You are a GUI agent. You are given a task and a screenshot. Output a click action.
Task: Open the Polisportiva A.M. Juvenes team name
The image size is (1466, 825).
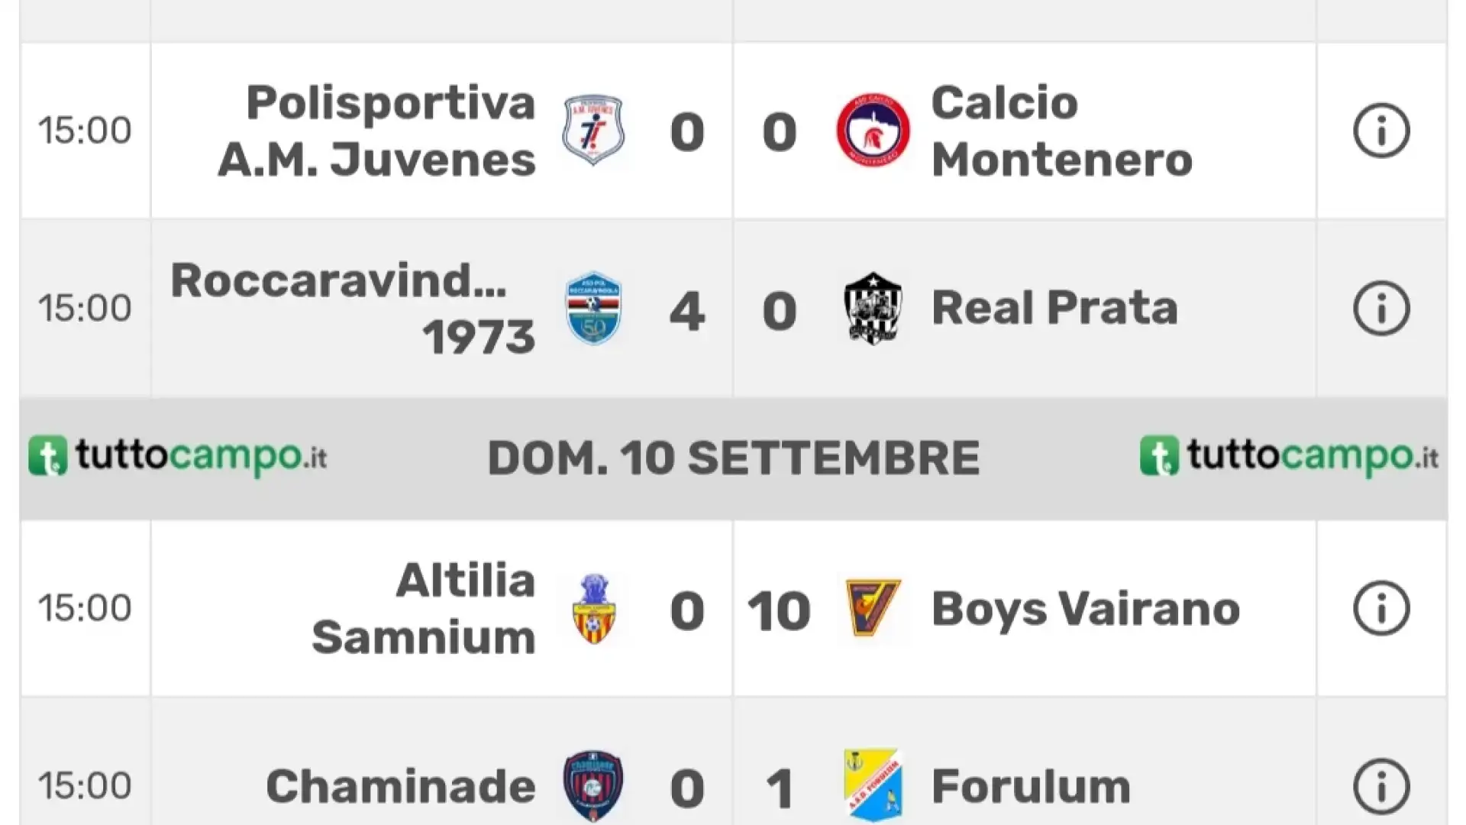(376, 131)
